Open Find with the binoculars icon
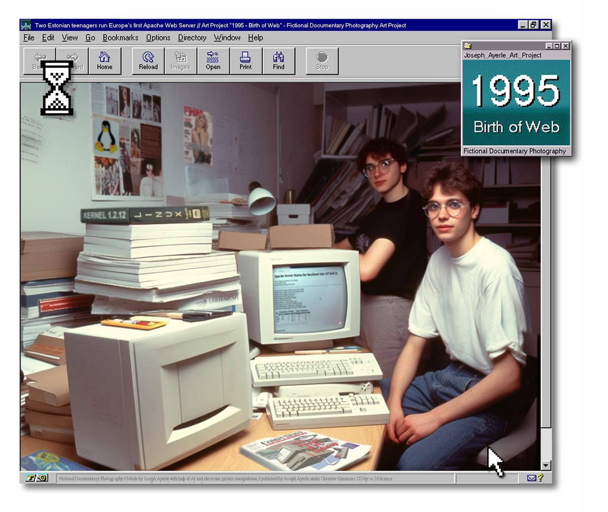608x512 pixels. pos(278,61)
